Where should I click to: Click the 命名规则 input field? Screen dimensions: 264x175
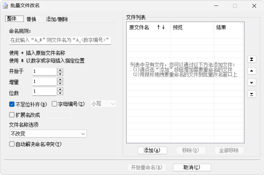pyautogui.click(x=60, y=40)
